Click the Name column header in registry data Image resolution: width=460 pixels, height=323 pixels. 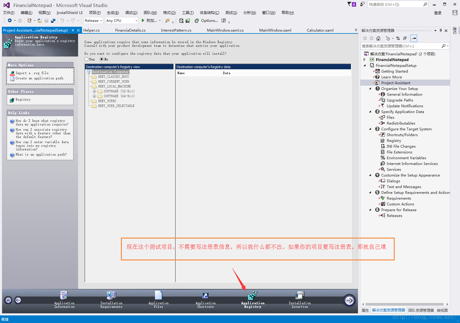198,73
